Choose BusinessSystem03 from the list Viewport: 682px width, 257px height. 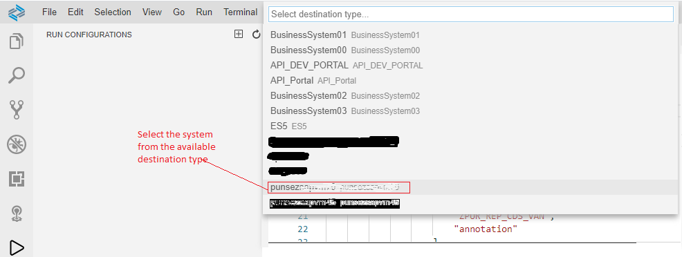(470, 111)
